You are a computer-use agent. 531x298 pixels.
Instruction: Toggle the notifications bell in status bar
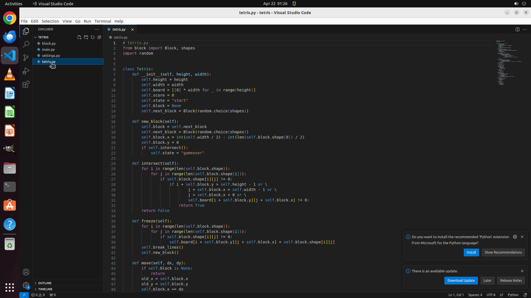click(525, 295)
